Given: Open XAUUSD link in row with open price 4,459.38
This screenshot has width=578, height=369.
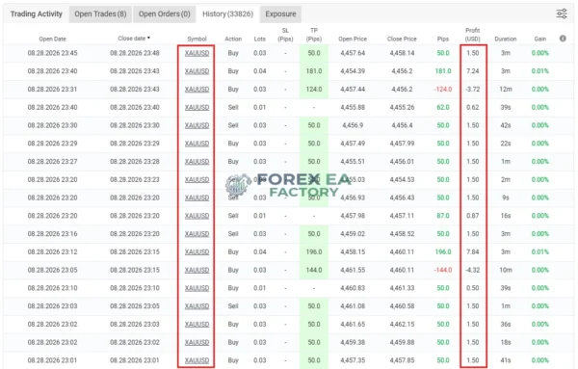Looking at the screenshot, I should (197, 342).
